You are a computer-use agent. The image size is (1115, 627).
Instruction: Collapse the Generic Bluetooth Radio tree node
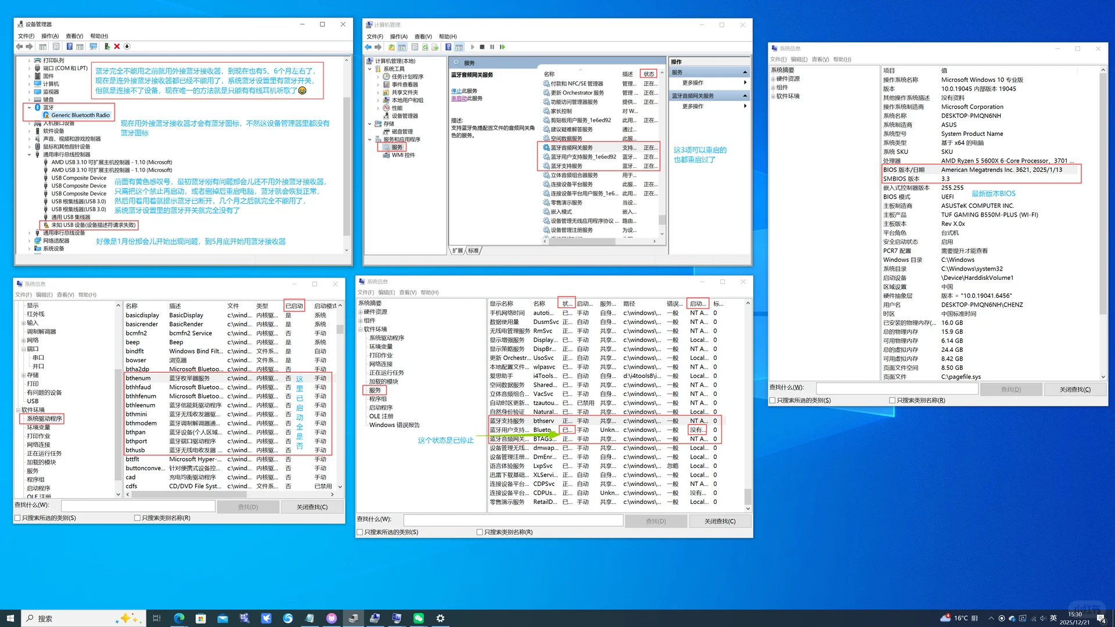click(28, 107)
